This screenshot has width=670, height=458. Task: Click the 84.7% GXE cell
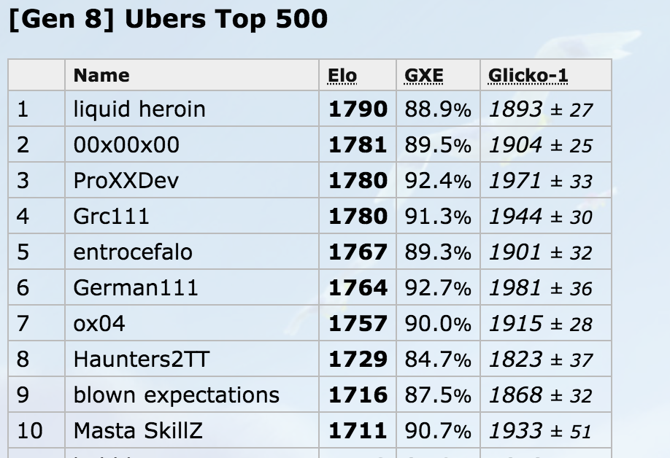(x=438, y=359)
